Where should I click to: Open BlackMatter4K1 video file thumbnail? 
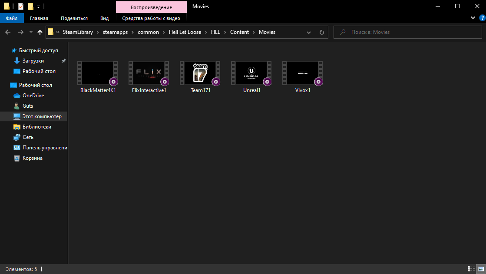click(x=98, y=73)
